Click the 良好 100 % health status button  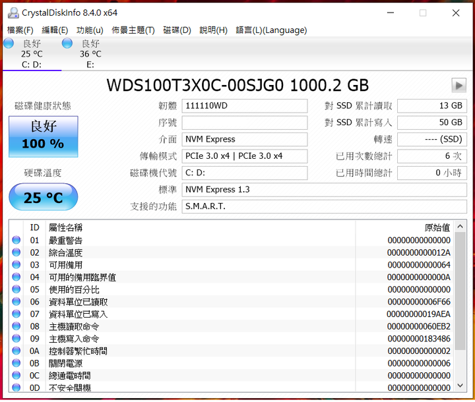pos(44,136)
